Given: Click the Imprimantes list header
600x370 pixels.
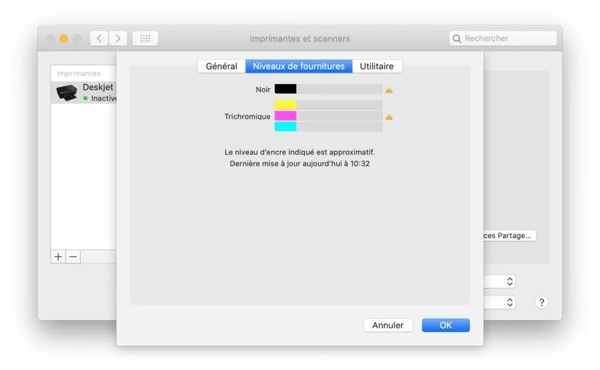Looking at the screenshot, I should coord(79,73).
